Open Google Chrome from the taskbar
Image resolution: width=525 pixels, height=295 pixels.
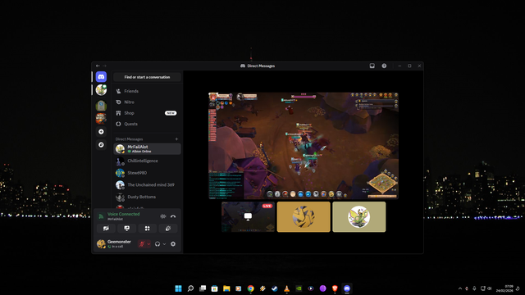250,288
